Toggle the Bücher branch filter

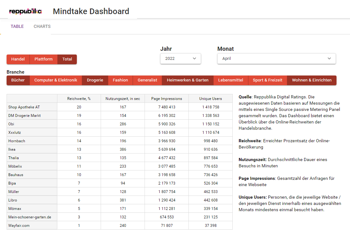[x=18, y=80]
